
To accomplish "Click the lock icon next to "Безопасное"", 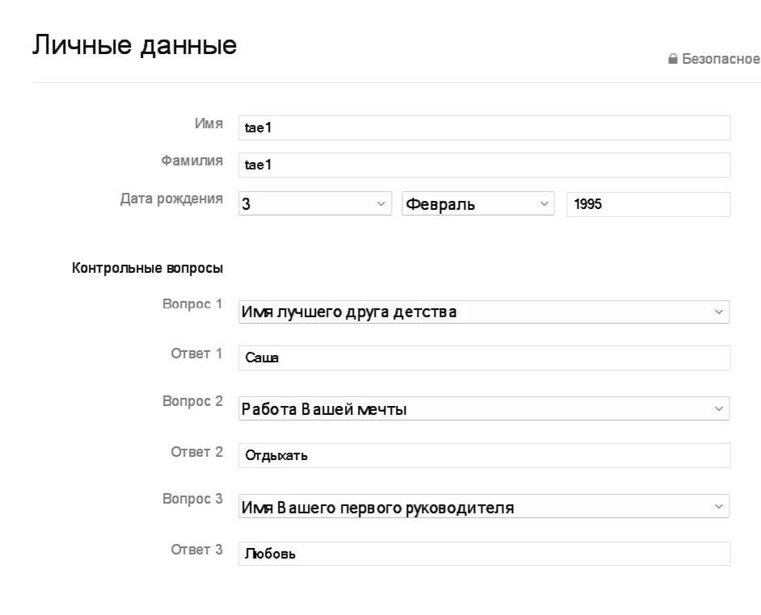I will point(673,58).
